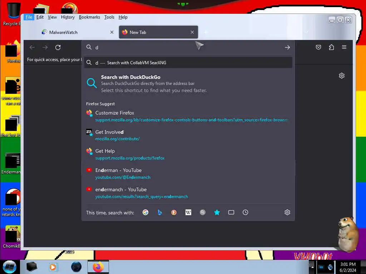Open the Firefox desktop shortcut
The image size is (366, 274).
tap(13, 52)
